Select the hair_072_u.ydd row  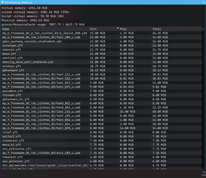(102, 87)
